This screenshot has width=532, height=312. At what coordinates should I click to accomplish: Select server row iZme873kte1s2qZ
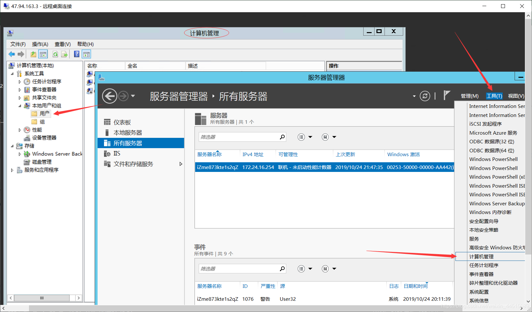(325, 167)
